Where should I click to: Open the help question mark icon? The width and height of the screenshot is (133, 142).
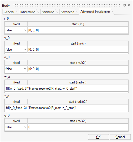[x=124, y=5]
